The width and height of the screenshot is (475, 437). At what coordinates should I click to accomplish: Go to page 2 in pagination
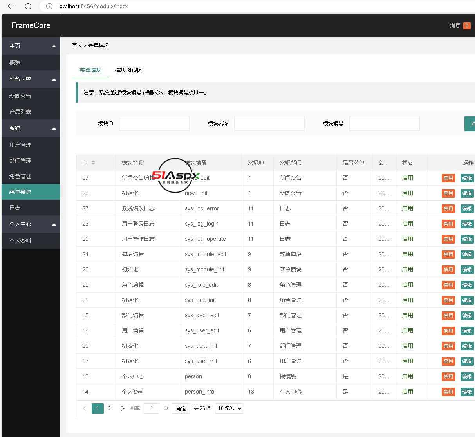[110, 408]
